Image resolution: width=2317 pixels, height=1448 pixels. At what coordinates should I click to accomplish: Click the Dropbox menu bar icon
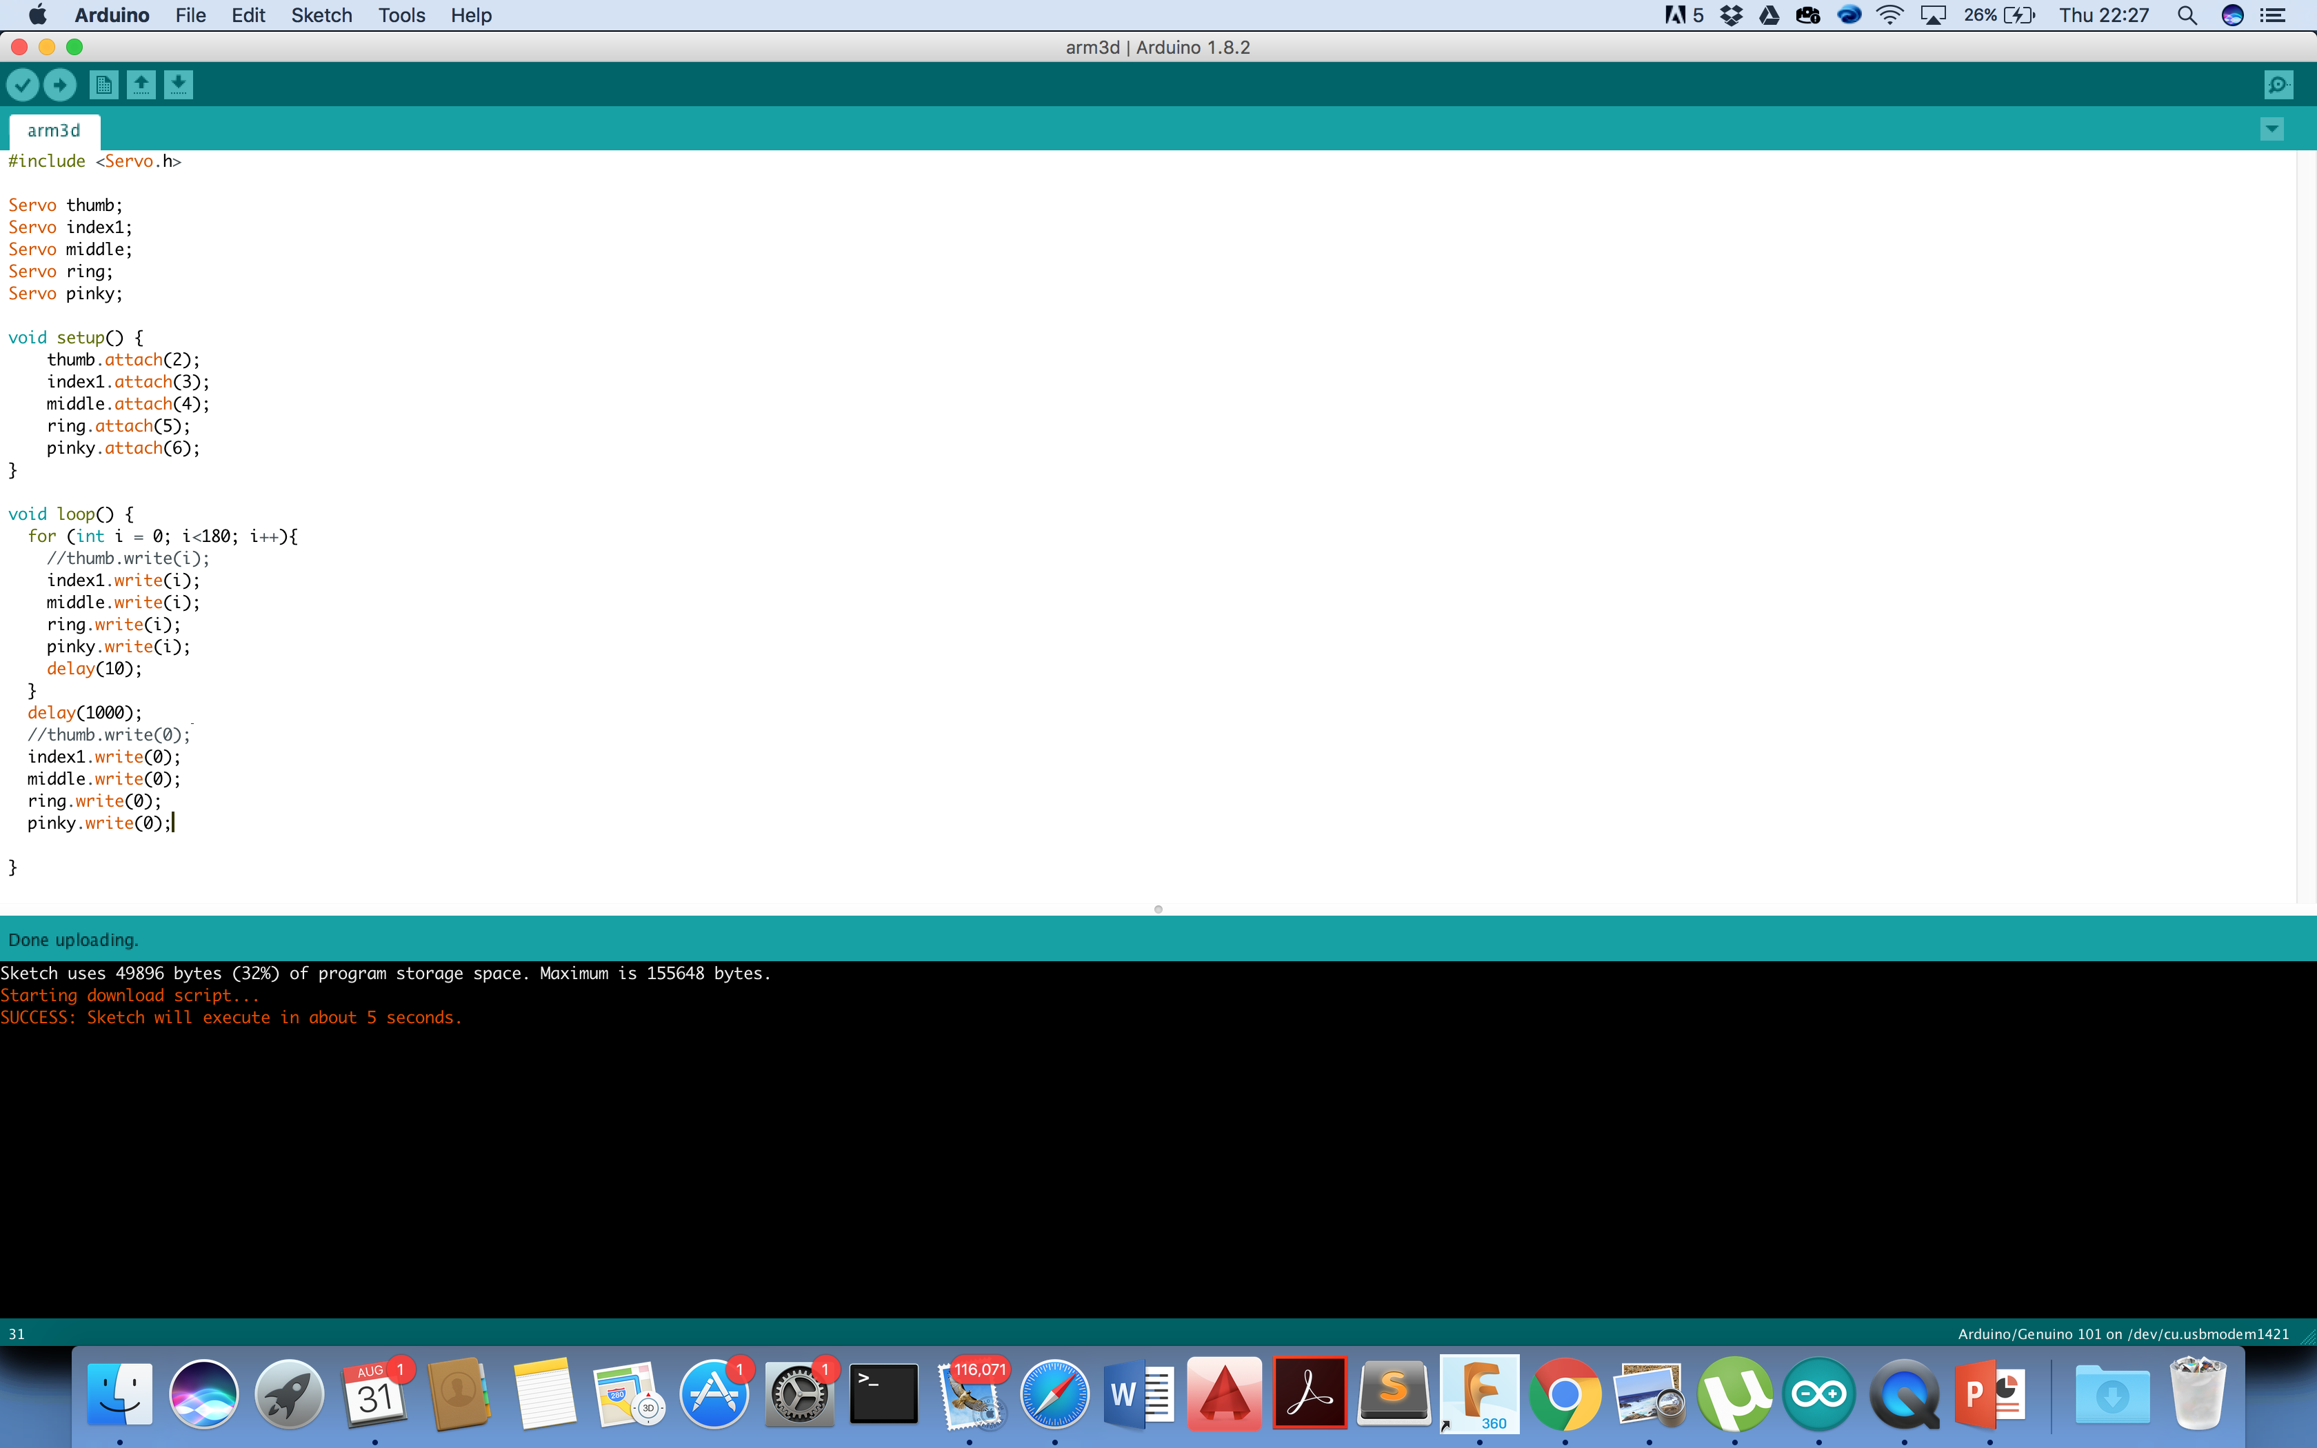(x=1731, y=15)
